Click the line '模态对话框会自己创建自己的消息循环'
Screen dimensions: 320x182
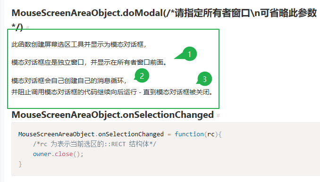coord(69,81)
